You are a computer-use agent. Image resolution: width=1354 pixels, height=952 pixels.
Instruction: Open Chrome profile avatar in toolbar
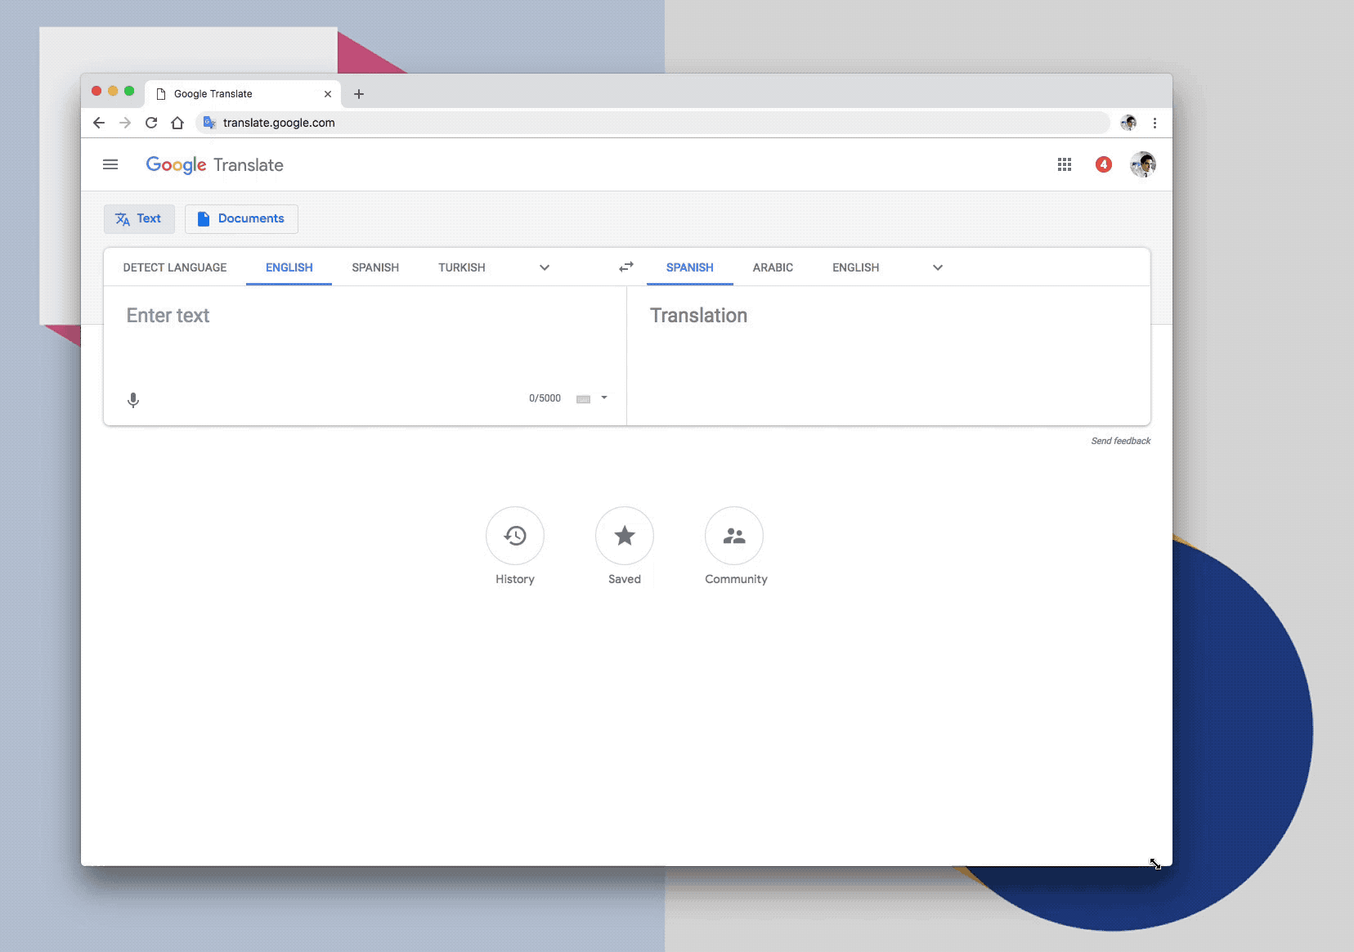[x=1128, y=123]
